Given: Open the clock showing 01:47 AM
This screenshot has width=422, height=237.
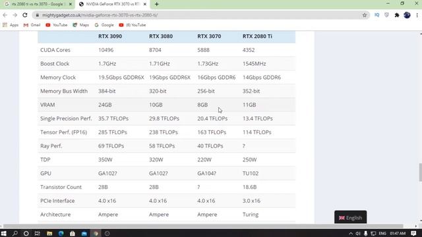Looking at the screenshot, I should 398,234.
